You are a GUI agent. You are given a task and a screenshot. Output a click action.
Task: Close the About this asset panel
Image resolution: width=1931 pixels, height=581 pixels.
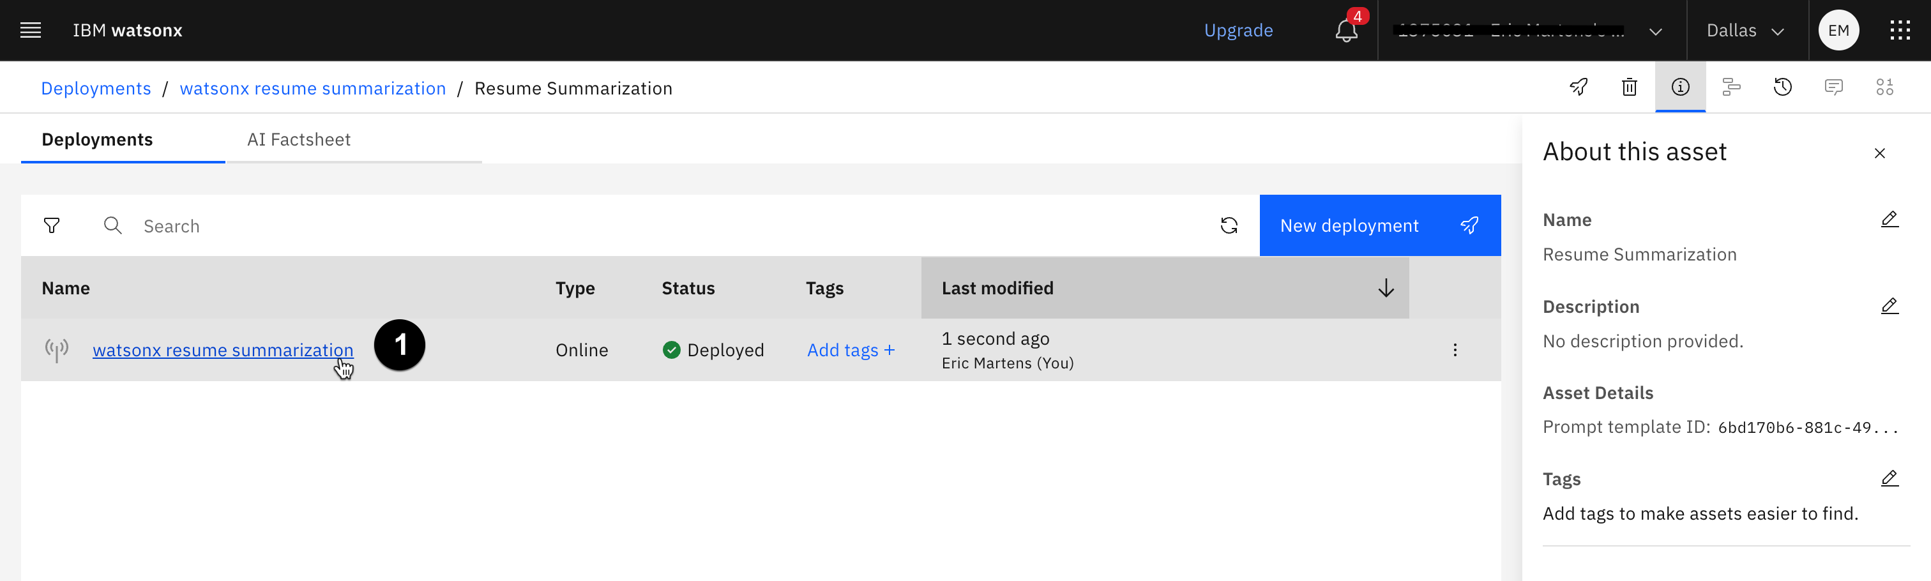coord(1879,154)
